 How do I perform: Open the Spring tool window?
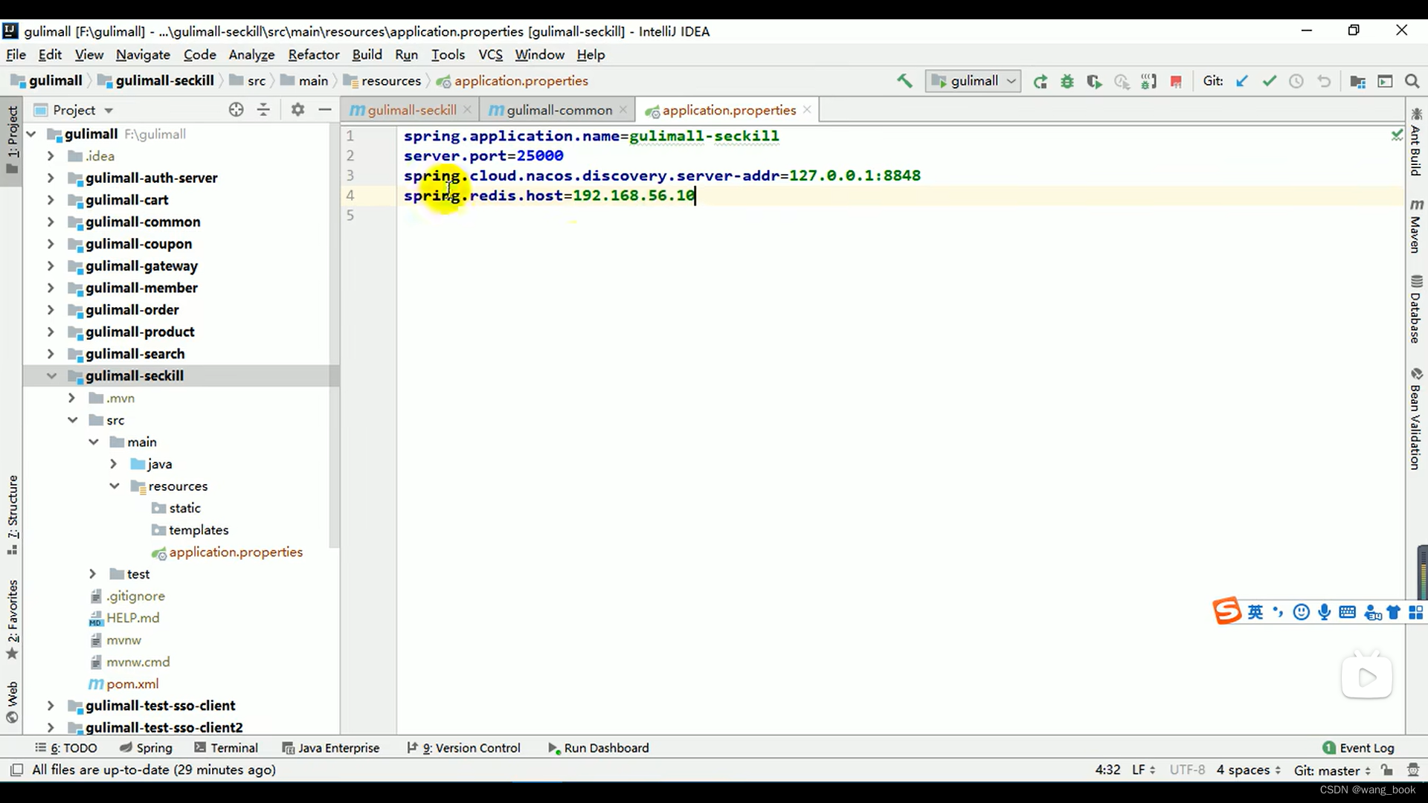pyautogui.click(x=146, y=748)
